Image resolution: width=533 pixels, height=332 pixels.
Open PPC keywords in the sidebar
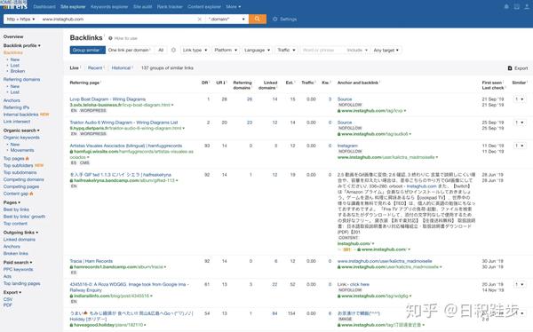point(18,270)
